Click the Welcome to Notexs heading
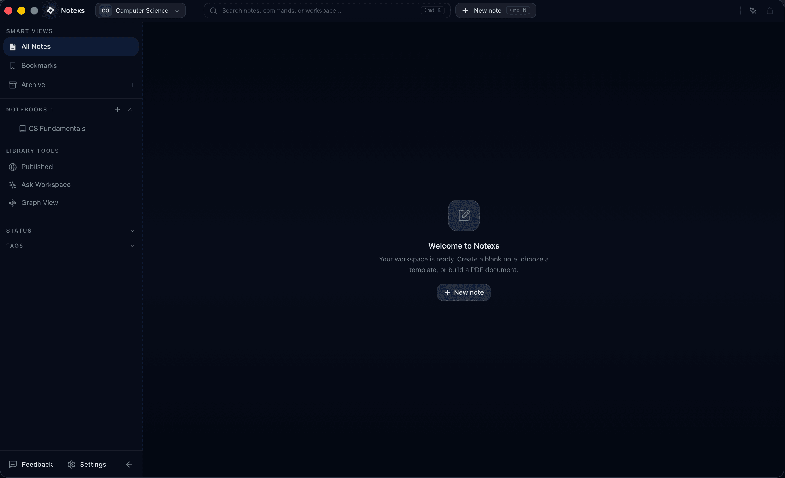The height and width of the screenshot is (478, 785). (x=464, y=246)
